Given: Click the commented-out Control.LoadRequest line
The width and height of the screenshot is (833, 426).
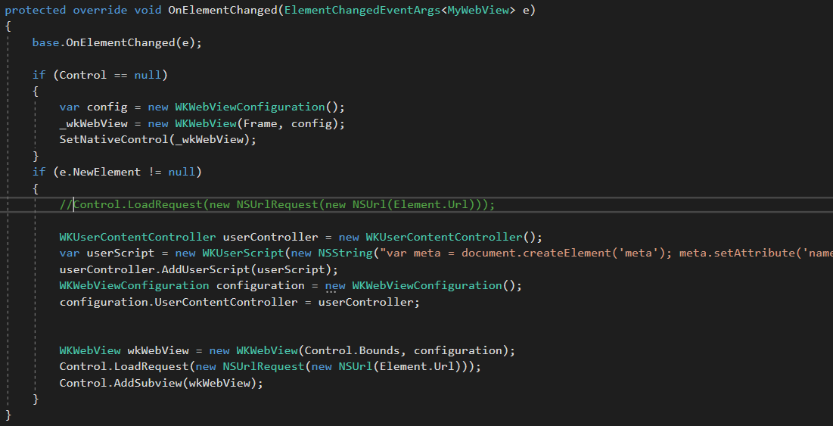Looking at the screenshot, I should 277,204.
